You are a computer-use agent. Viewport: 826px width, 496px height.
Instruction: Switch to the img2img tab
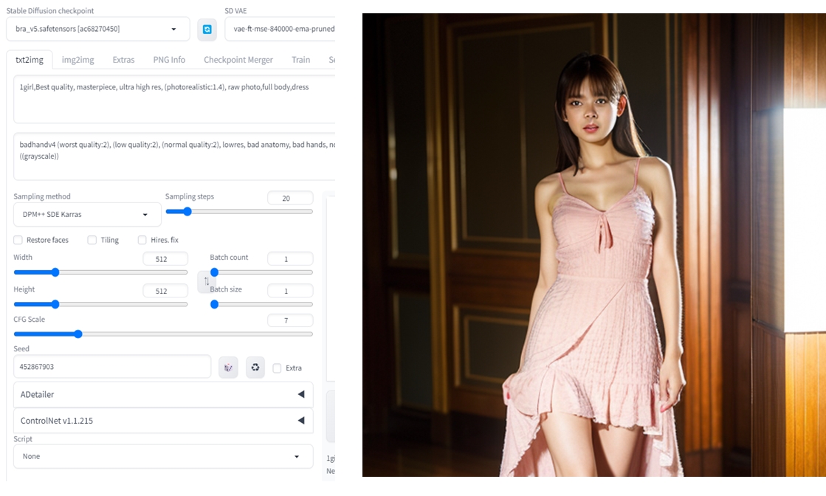pos(78,60)
